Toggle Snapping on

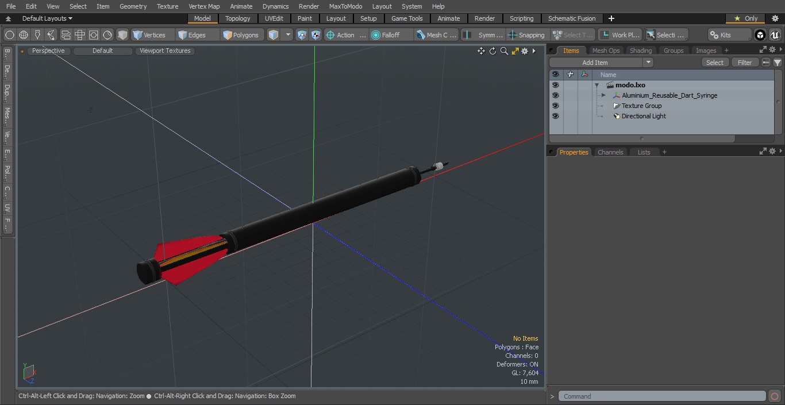(x=526, y=35)
